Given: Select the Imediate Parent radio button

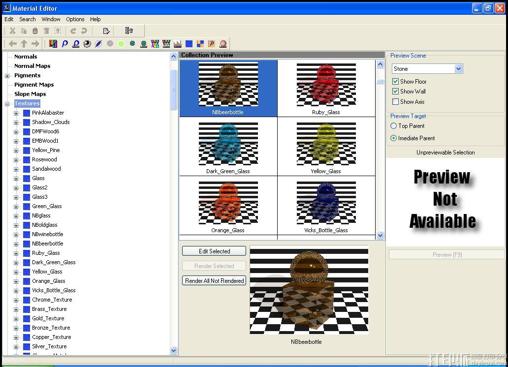Looking at the screenshot, I should pyautogui.click(x=393, y=138).
